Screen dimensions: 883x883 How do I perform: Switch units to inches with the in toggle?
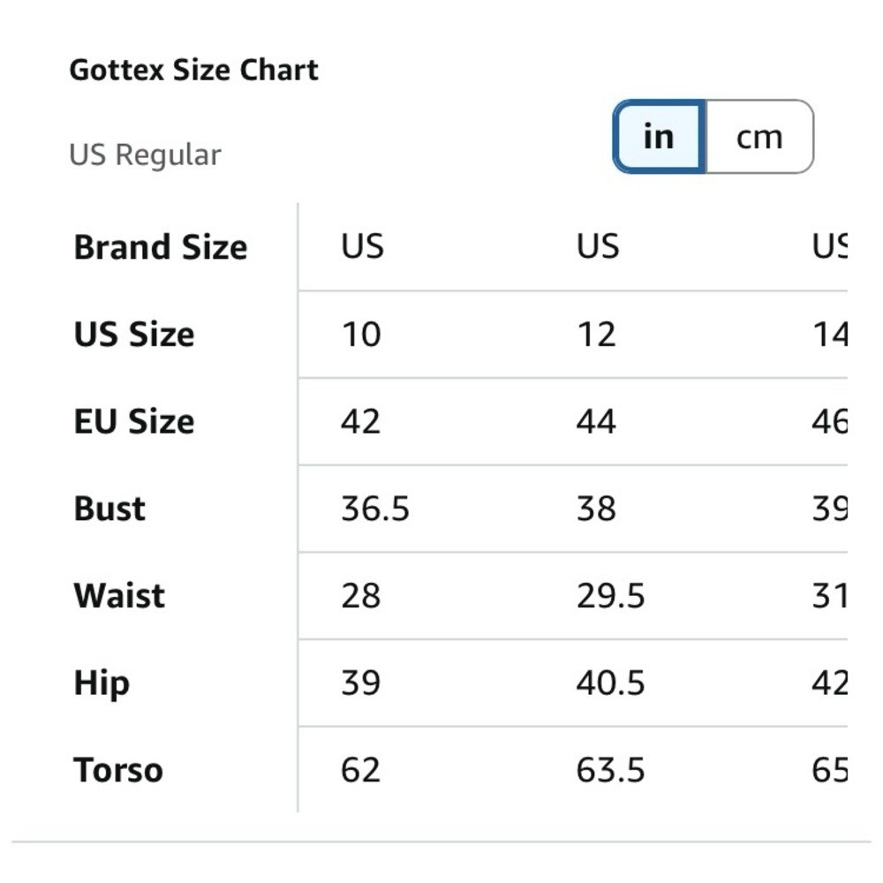[x=659, y=137]
